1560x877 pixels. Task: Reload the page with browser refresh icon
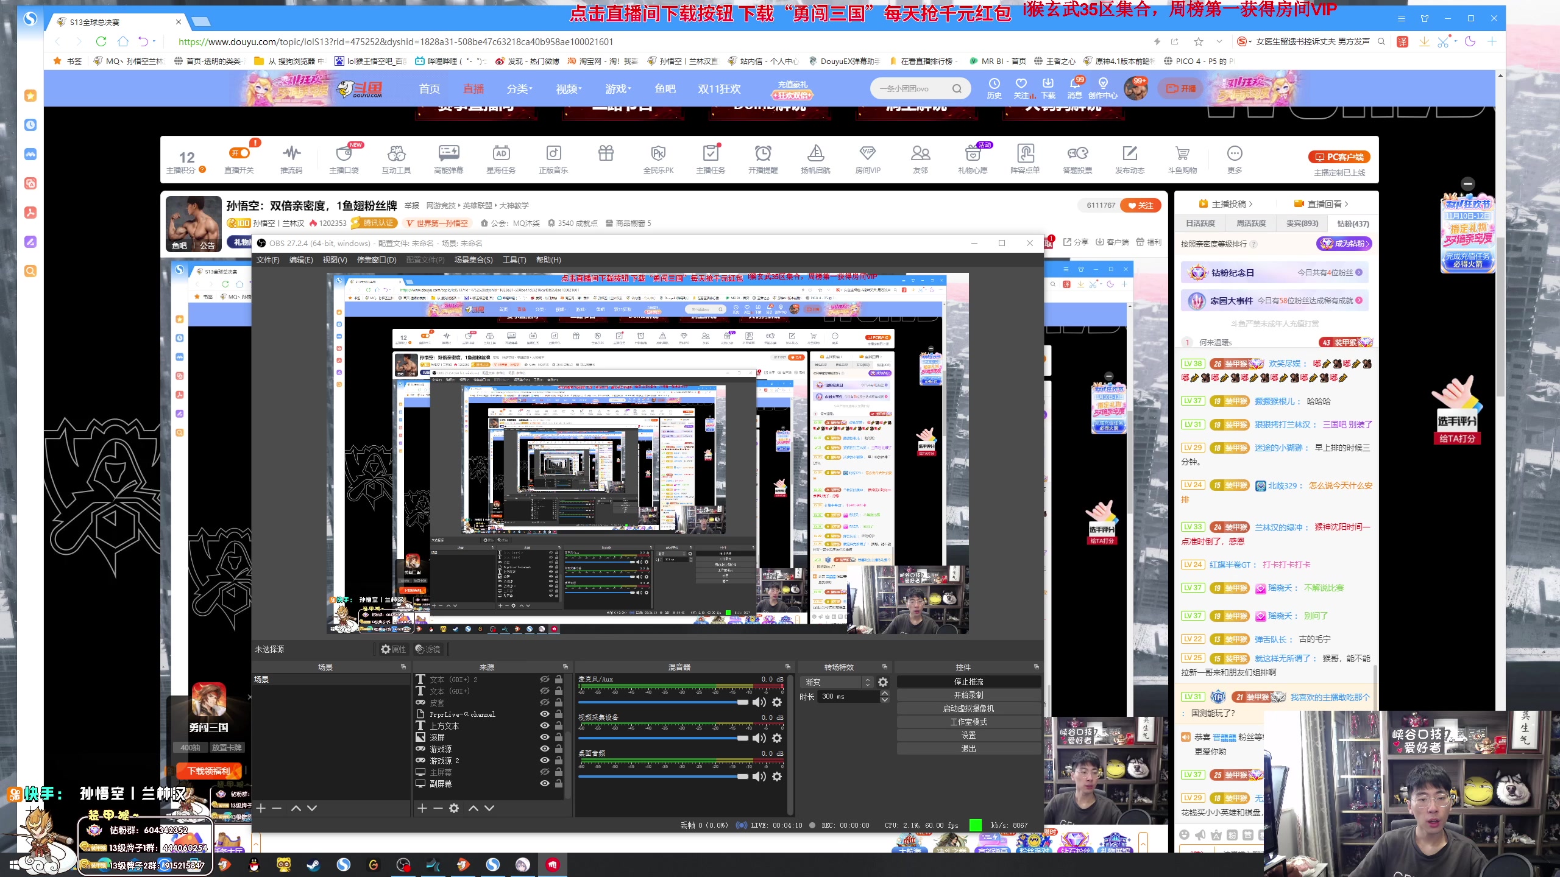pyautogui.click(x=101, y=41)
